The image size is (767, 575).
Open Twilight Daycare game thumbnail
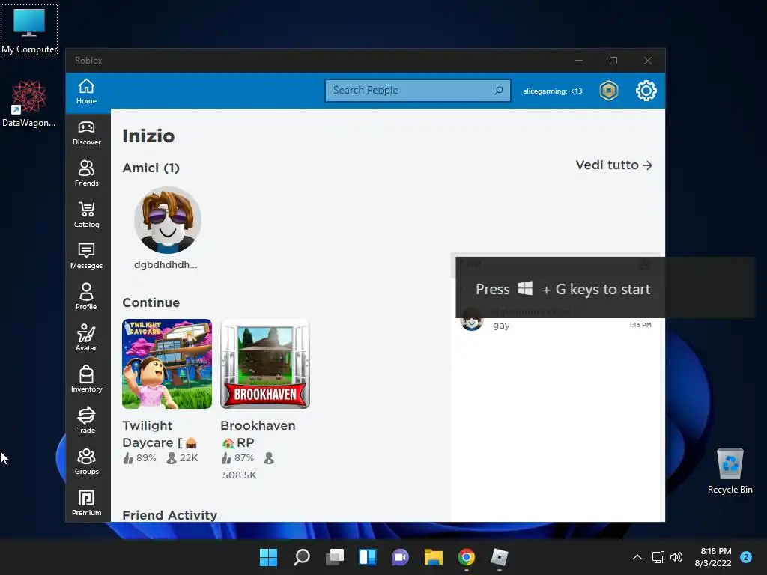[x=167, y=364]
